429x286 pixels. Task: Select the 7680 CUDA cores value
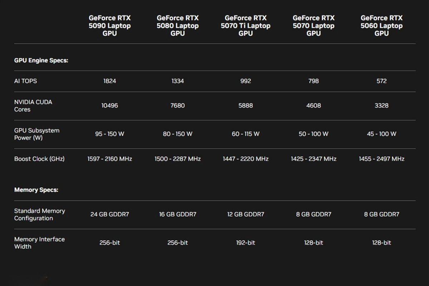[x=178, y=106]
